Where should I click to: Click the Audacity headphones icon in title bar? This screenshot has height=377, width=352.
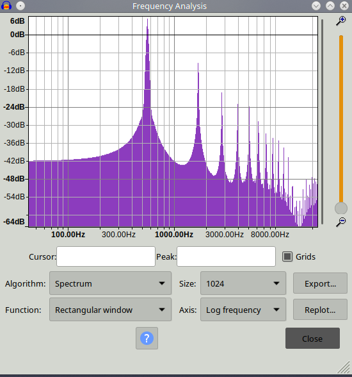click(6, 6)
